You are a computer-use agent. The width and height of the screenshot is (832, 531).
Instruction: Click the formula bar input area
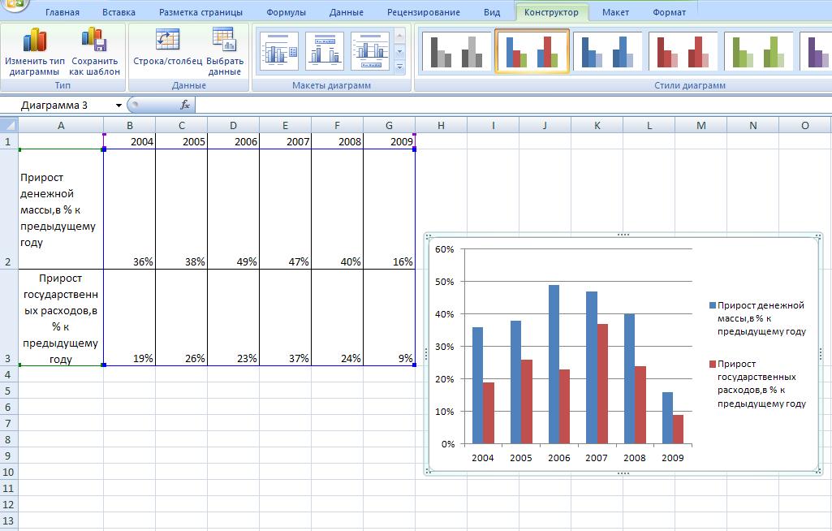pyautogui.click(x=512, y=105)
